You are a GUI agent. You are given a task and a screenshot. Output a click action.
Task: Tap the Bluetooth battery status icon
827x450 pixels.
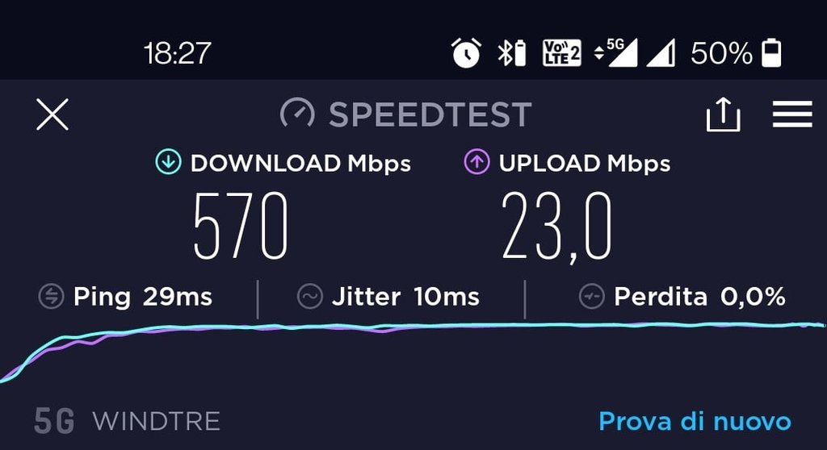tap(511, 52)
